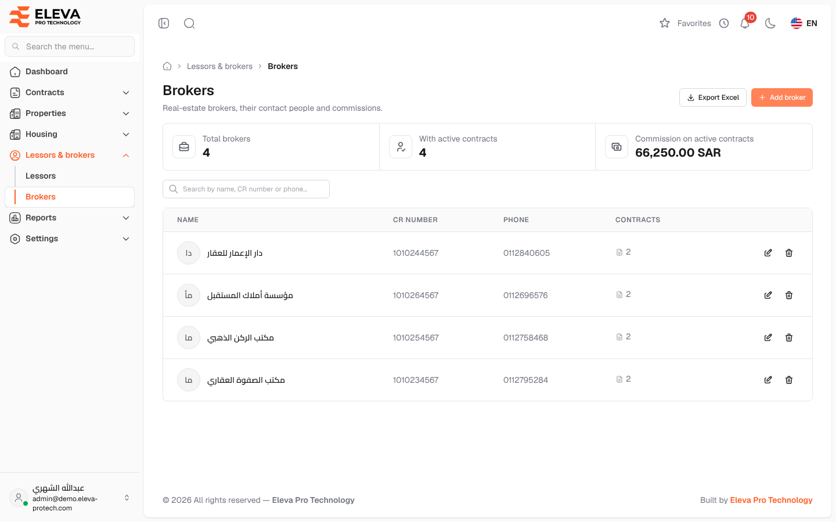Expand the Settings sidebar section
The width and height of the screenshot is (836, 522).
pyautogui.click(x=70, y=238)
